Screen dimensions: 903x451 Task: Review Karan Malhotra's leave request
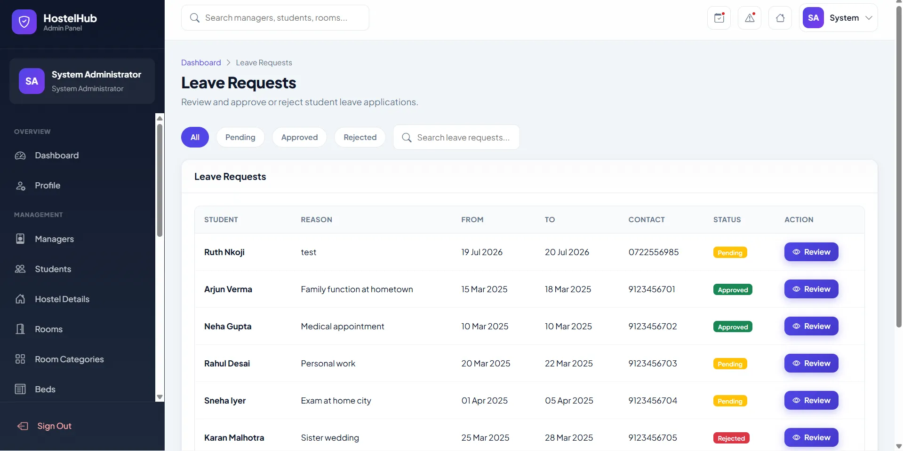[x=811, y=437]
